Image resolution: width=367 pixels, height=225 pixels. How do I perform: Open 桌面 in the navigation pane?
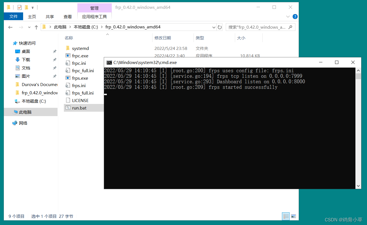(x=26, y=52)
